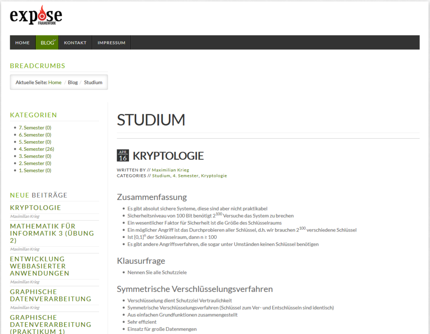
Task: Click the Expose Framework logo
Action: click(x=36, y=16)
